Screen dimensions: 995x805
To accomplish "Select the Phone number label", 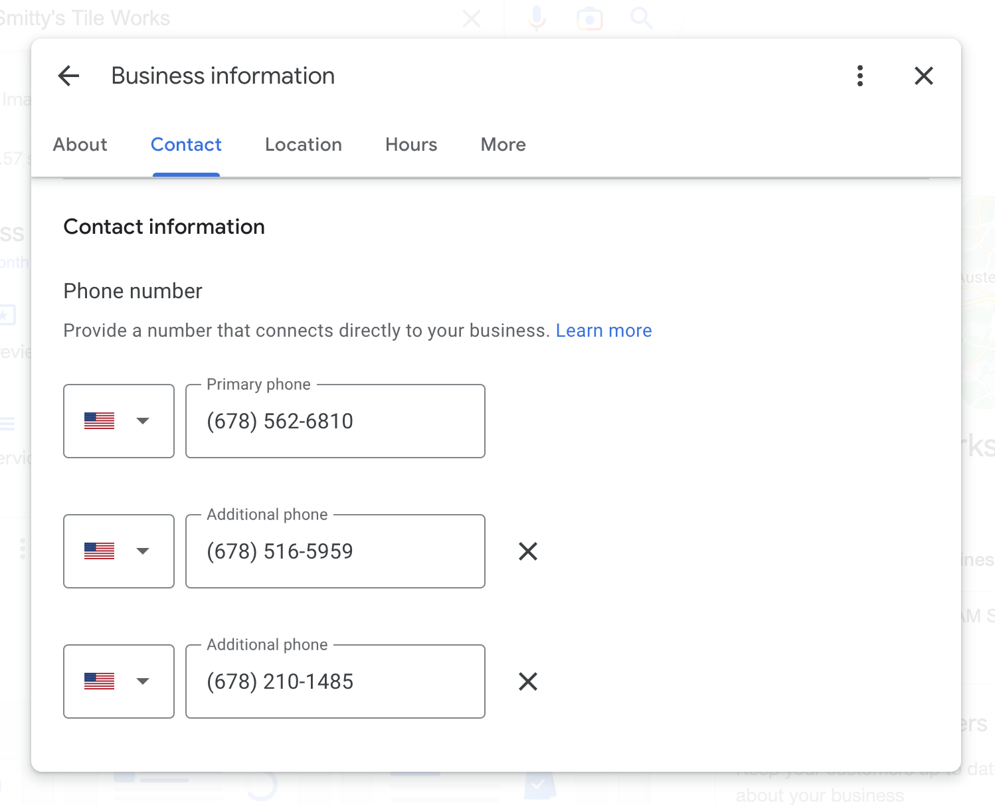I will pyautogui.click(x=133, y=291).
